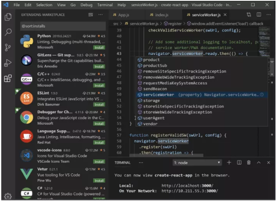The image size is (278, 202).
Task: Click the editor horizontal scrollbar
Action: [166, 155]
